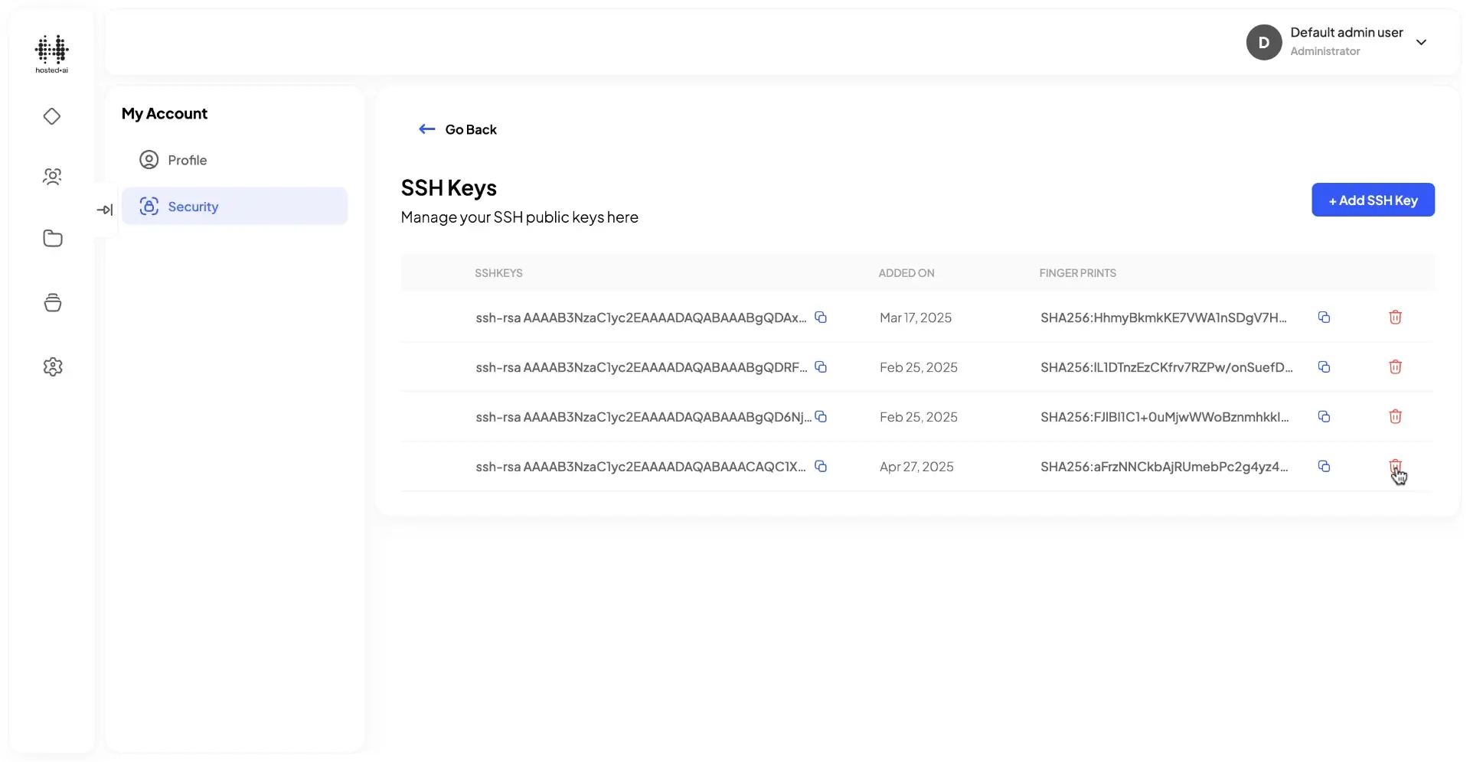Collapse the navigation sidebar with the arrow

point(106,209)
